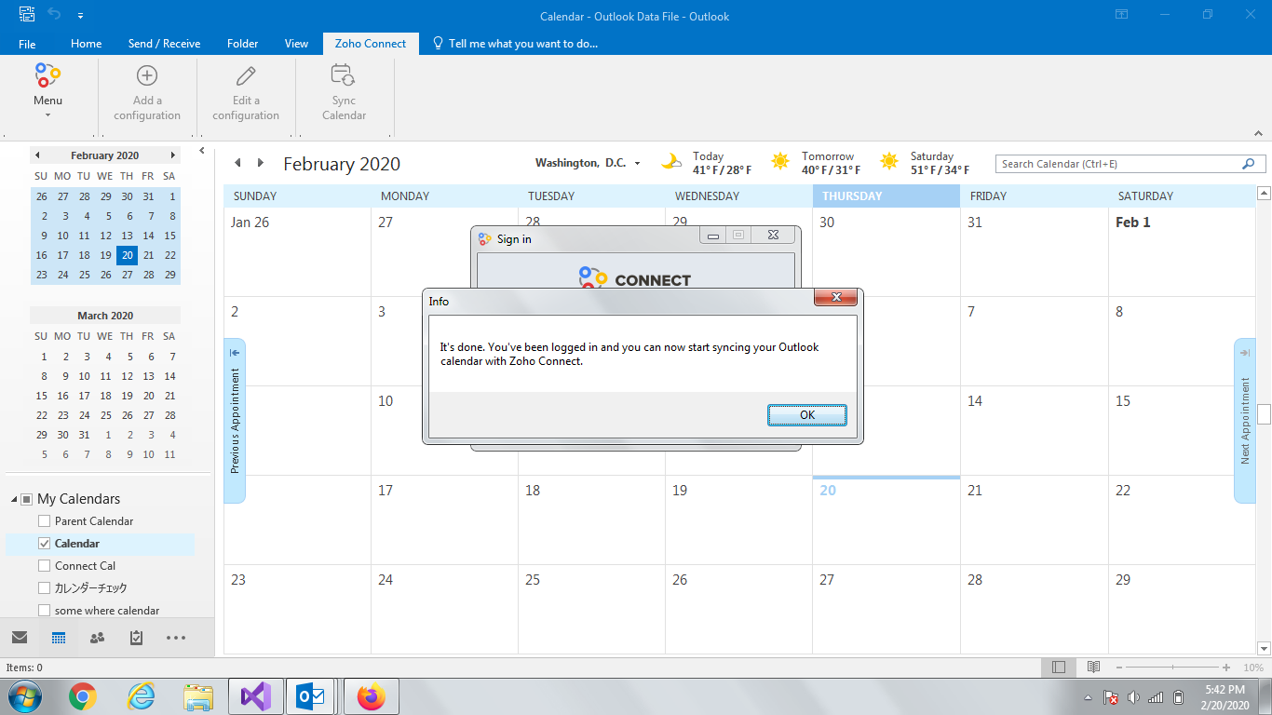Click previous month arrow in mini calendar
This screenshot has height=715, width=1272.
pos(37,155)
